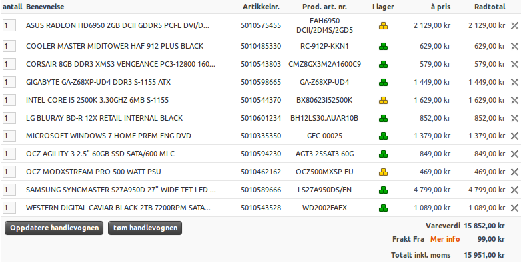Screen dimensions: 521x265
Task: Click green stock icon for CORSAIR 8GB
Action: (x=383, y=64)
